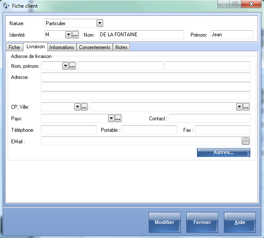The image size is (264, 238).
Task: Open the Identité title dropdown
Action: [68, 35]
